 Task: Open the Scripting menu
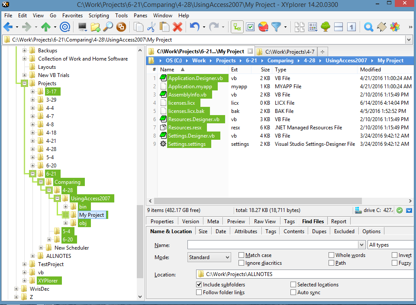point(99,16)
